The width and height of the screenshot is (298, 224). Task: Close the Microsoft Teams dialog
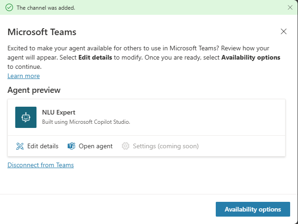[284, 31]
